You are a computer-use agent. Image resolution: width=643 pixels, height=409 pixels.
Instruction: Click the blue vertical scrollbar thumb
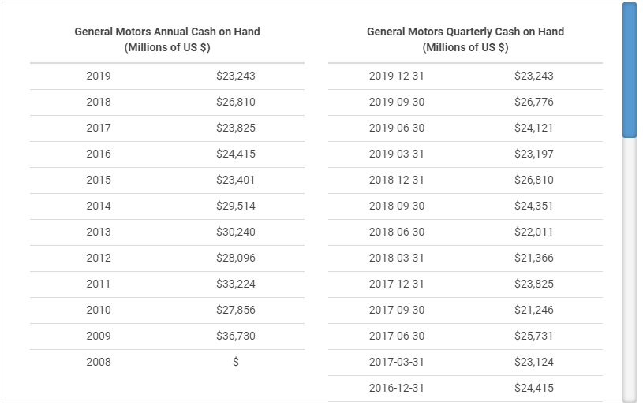629,71
